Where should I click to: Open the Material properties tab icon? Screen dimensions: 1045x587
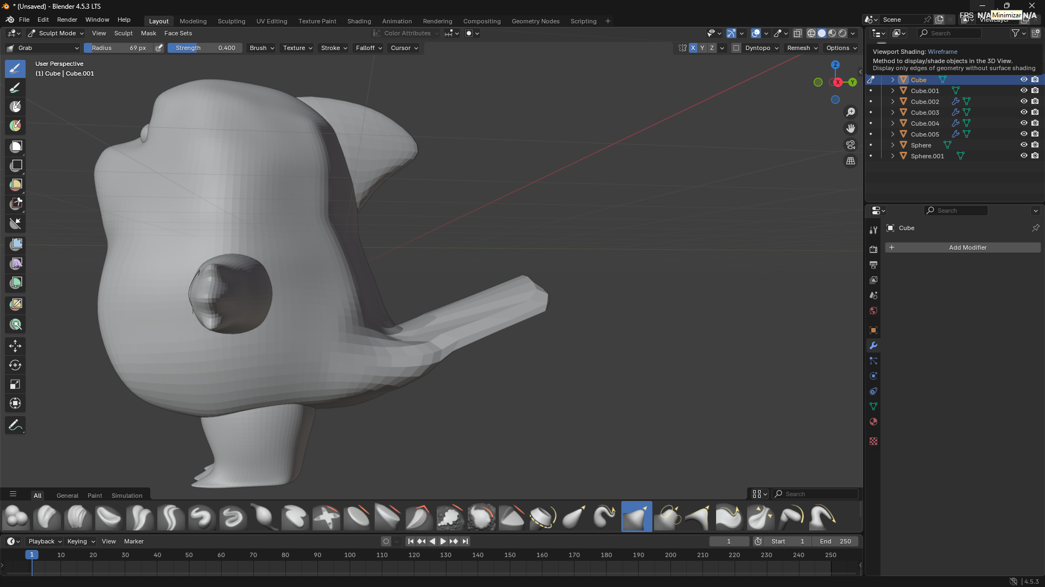(873, 422)
